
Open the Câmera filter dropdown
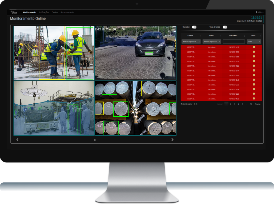tap(191, 41)
